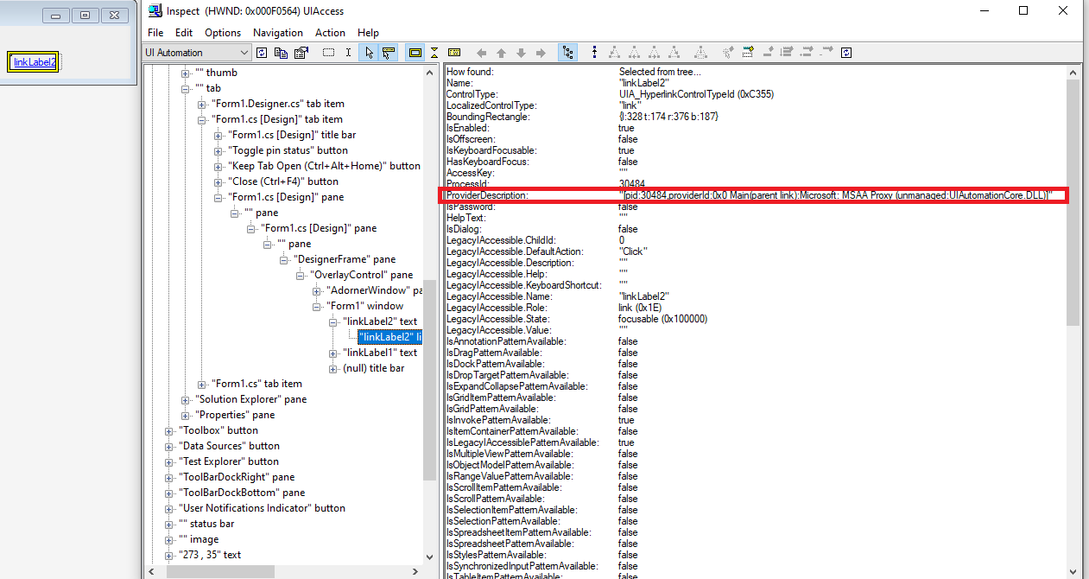
Task: Expand the "linkLabel1" text node
Action: 333,353
